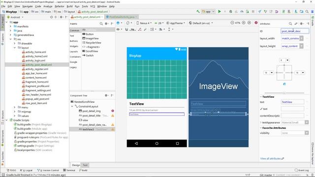Open Event Log button
Screen dimensions: 315x177
302,170
